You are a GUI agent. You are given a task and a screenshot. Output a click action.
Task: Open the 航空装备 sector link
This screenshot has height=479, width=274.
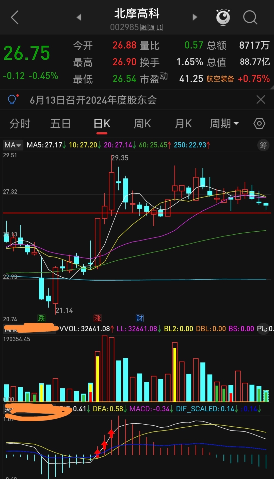220,79
